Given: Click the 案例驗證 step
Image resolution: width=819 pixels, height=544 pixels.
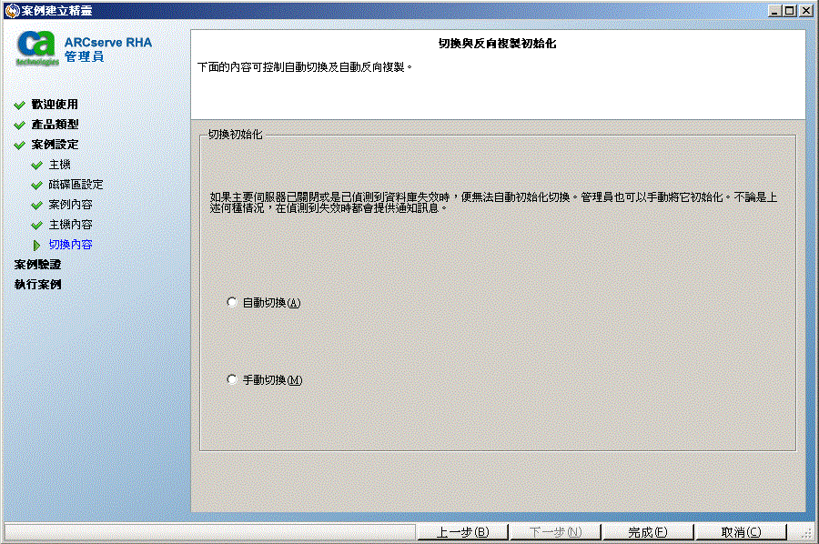Looking at the screenshot, I should pos(37,264).
